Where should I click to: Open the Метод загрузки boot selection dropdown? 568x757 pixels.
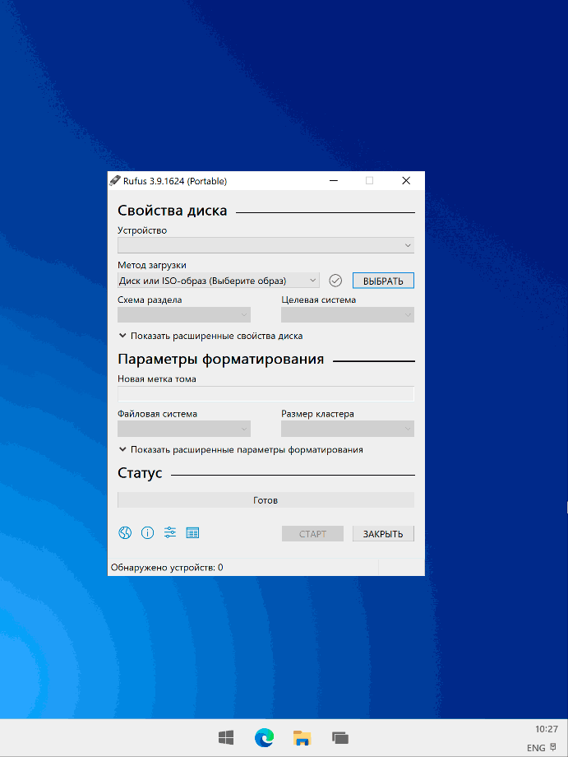pyautogui.click(x=218, y=281)
